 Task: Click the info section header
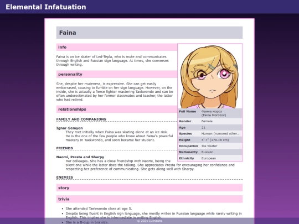[x=117, y=47]
